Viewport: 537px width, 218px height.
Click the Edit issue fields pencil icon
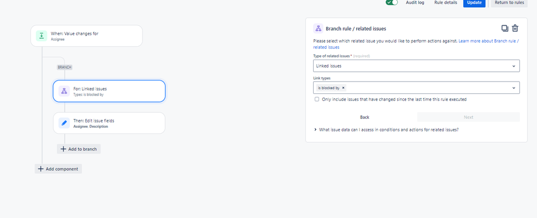(x=64, y=123)
